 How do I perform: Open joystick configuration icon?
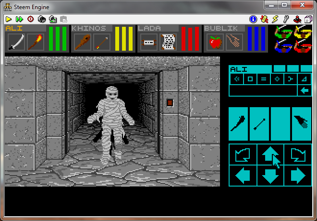point(297,19)
